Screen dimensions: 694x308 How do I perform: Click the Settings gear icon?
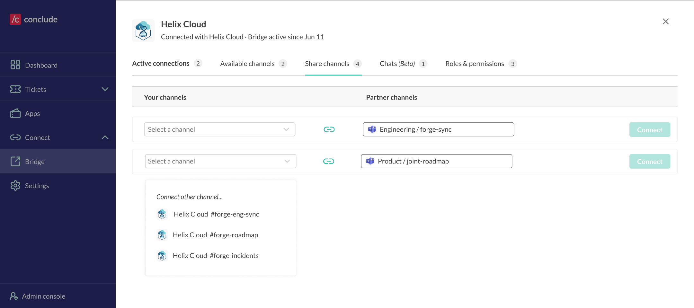coord(15,185)
